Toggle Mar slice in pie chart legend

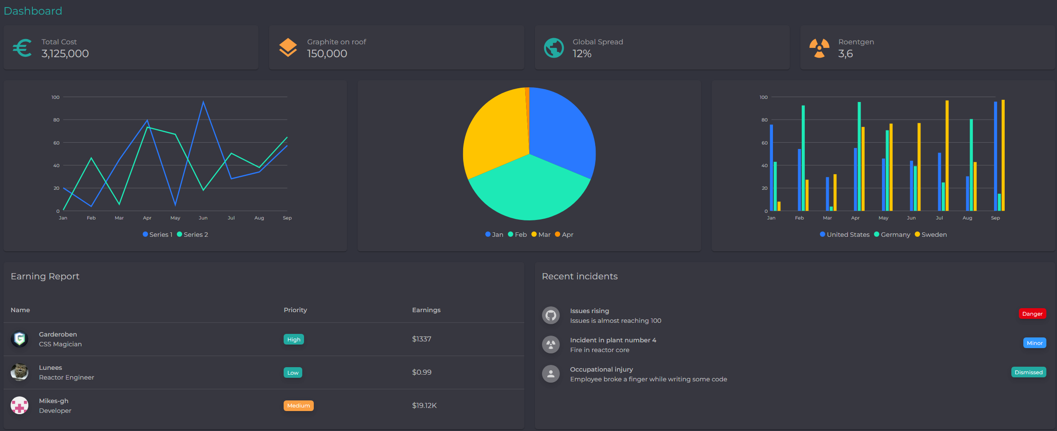(541, 235)
